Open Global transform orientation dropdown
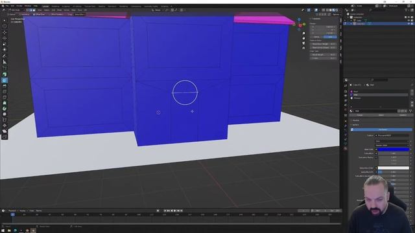 [158, 10]
